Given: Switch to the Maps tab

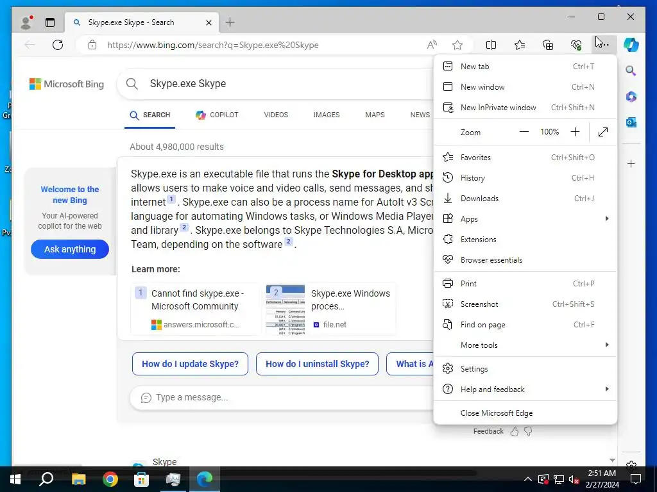Looking at the screenshot, I should [375, 115].
